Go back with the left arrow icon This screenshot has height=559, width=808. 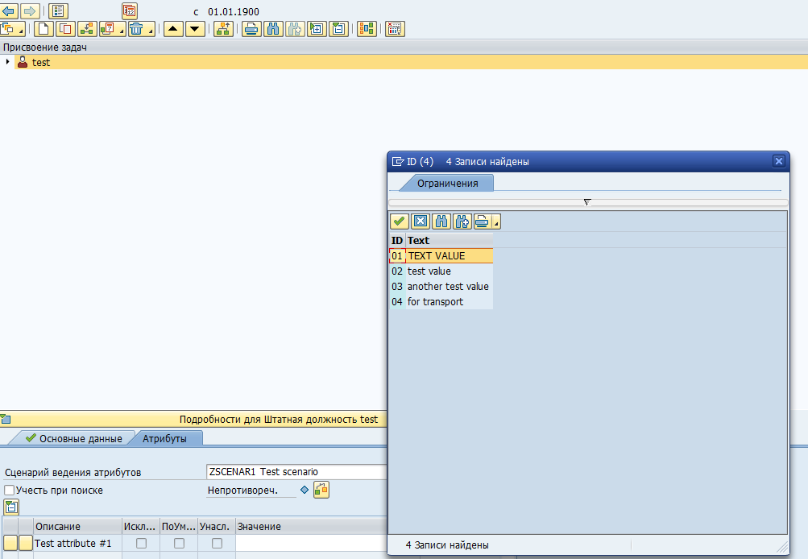10,11
